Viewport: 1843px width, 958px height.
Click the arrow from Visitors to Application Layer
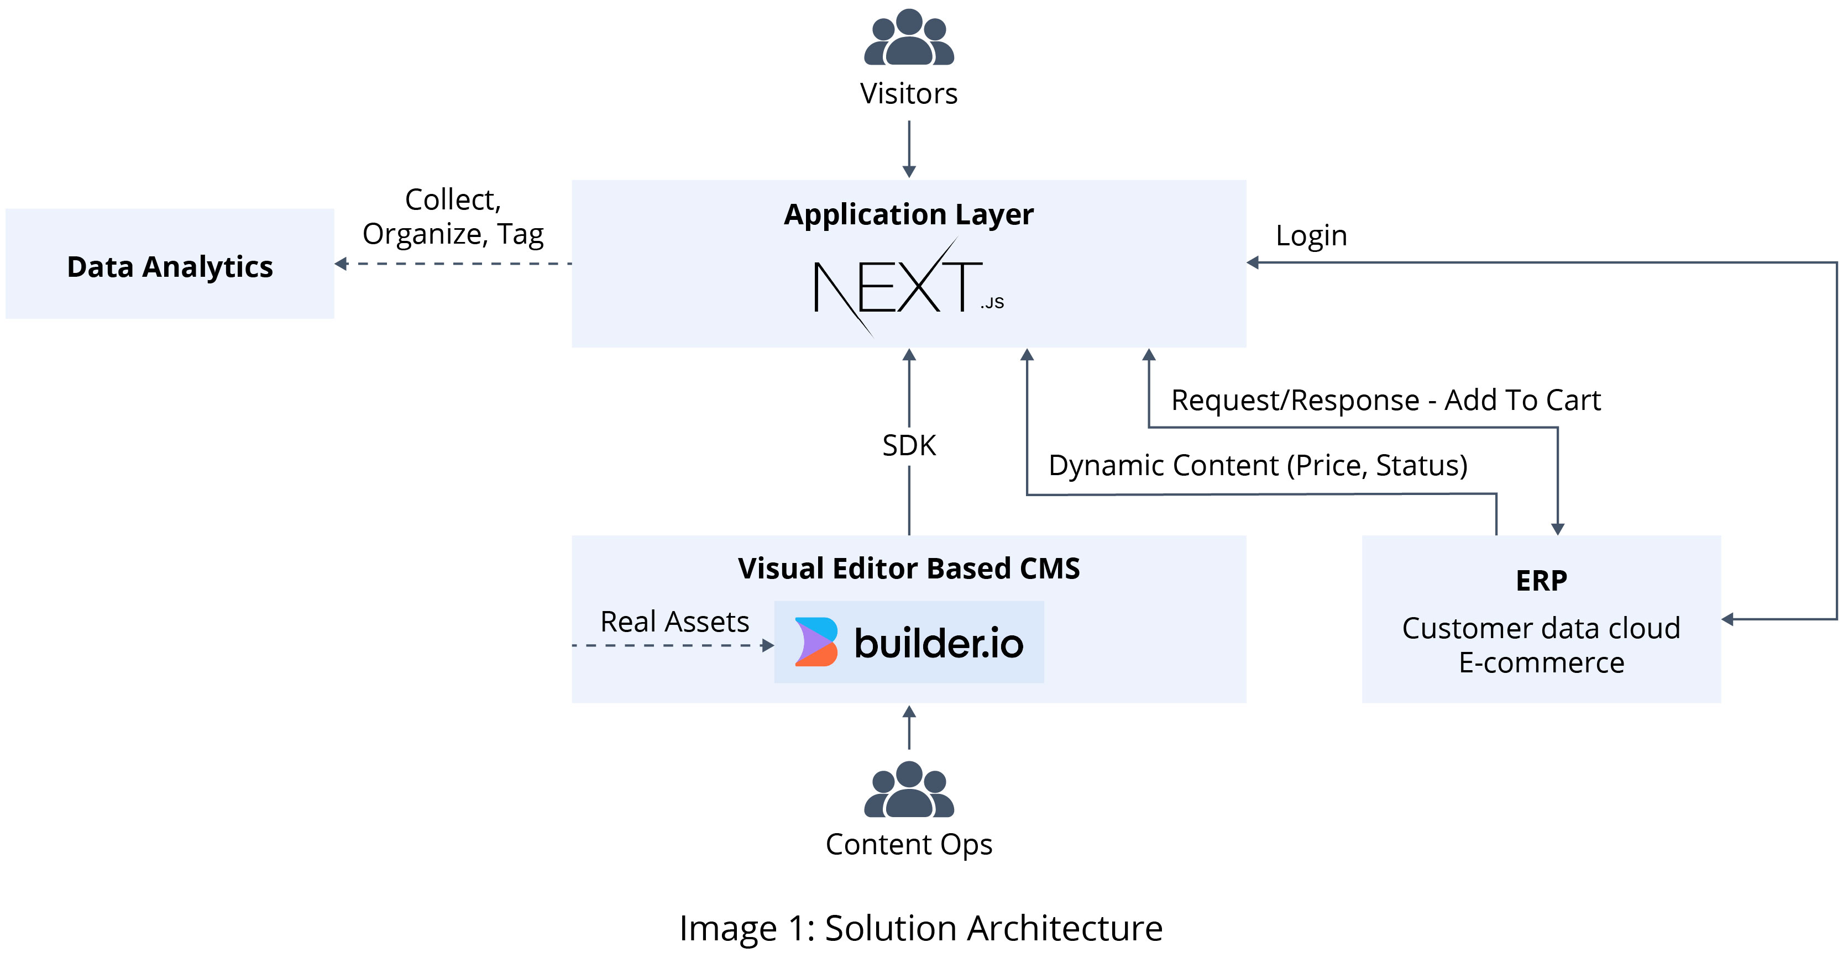(909, 146)
